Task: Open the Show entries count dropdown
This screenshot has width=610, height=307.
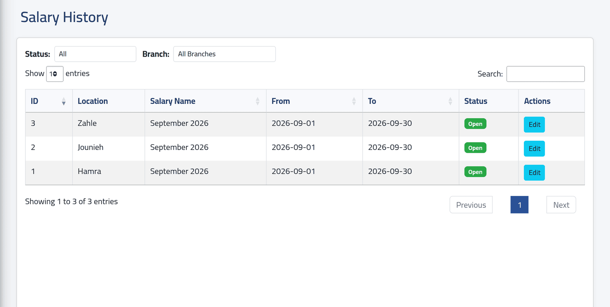Action: (x=55, y=74)
